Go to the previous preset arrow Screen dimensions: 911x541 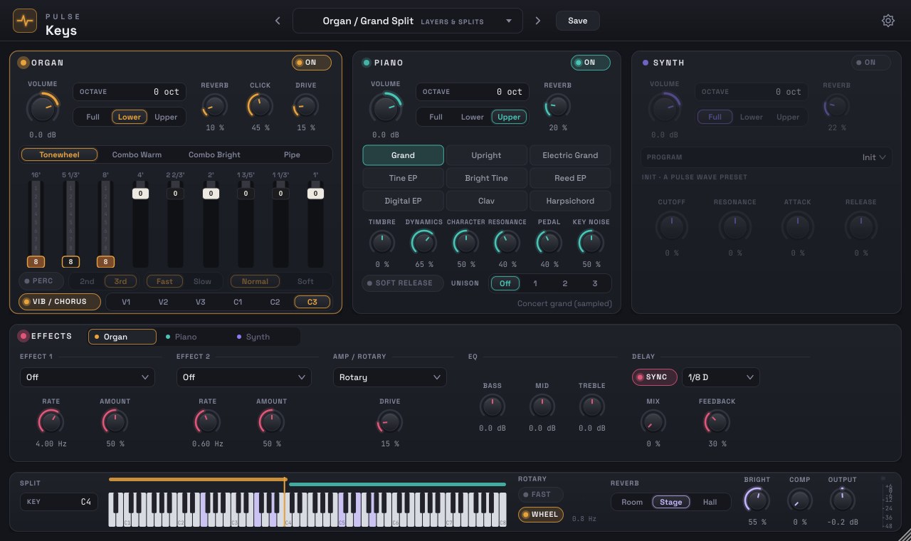(x=278, y=21)
